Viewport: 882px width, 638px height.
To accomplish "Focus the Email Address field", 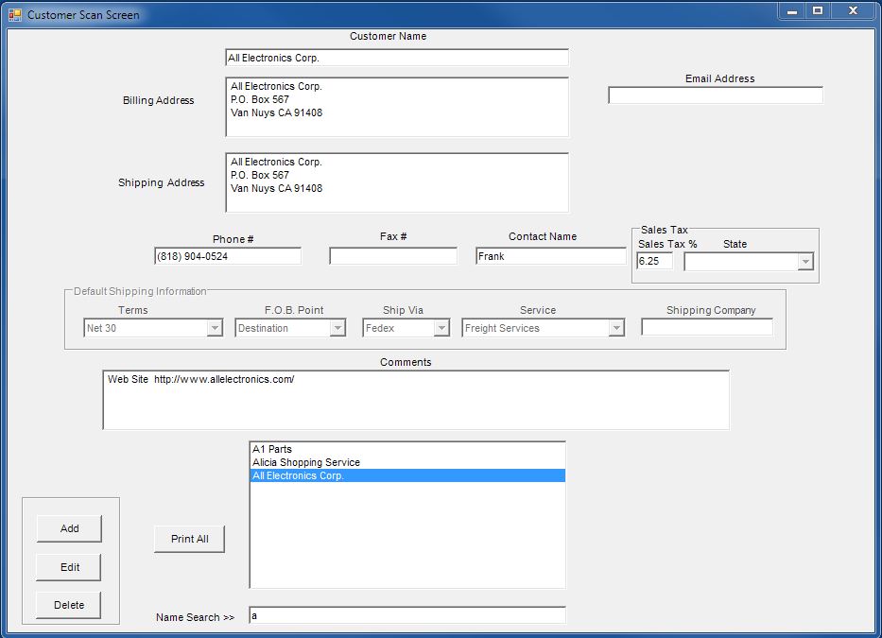I will pos(715,95).
